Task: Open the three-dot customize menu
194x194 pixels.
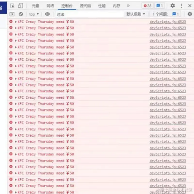Action: (181, 6)
